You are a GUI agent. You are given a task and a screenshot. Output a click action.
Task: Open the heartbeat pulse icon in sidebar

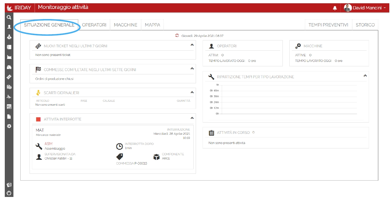click(9, 97)
